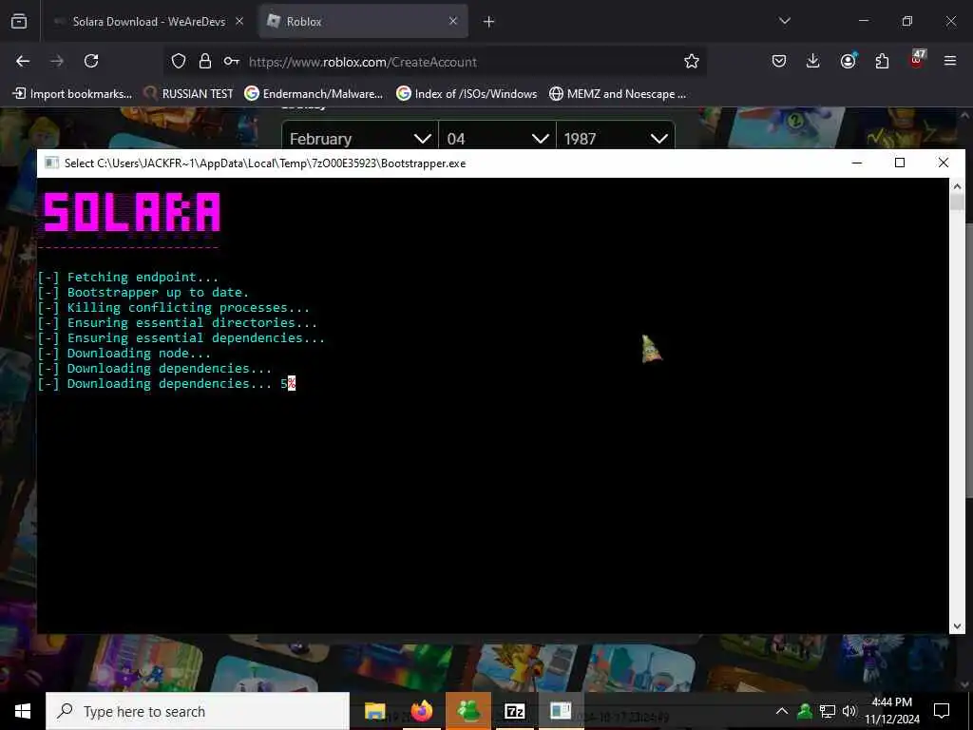Screen dimensions: 973x730
Task: Show hidden system tray icons
Action: tap(782, 711)
